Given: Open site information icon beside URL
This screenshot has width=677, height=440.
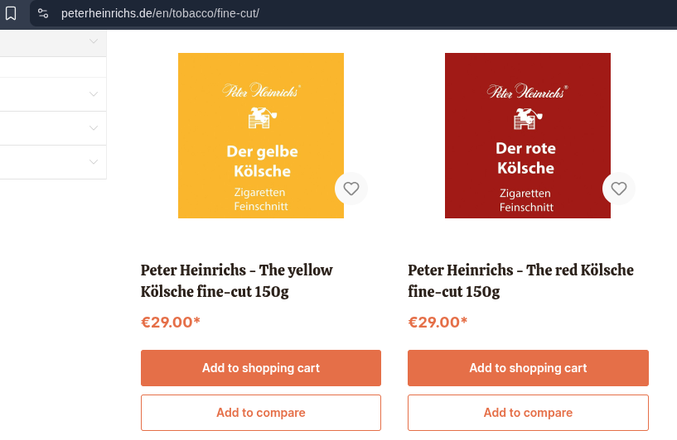Looking at the screenshot, I should 43,13.
